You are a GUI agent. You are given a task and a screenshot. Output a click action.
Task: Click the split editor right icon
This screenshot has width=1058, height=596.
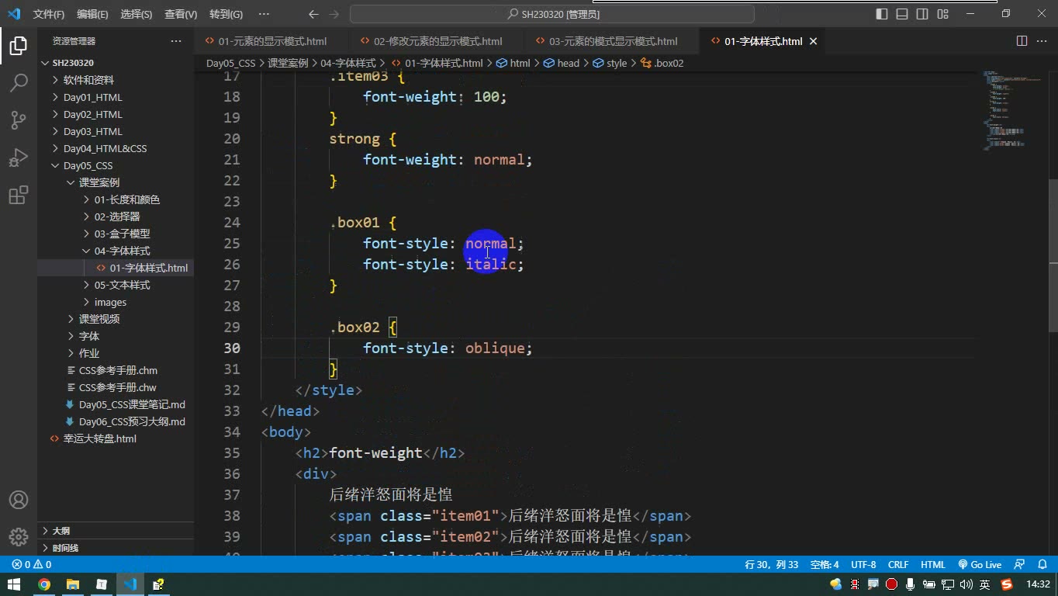1022,41
